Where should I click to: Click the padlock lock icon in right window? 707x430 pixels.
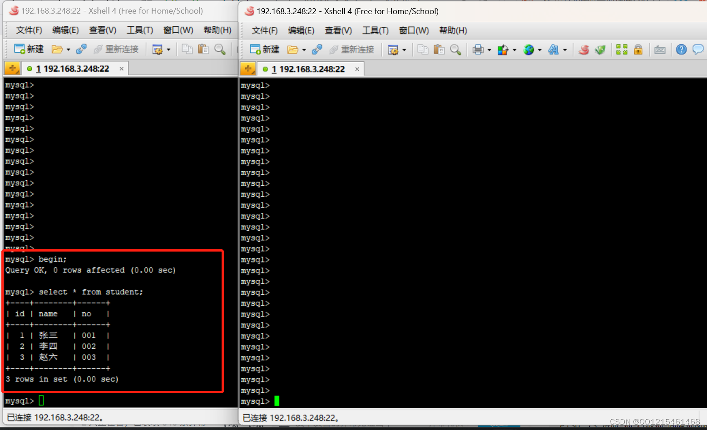tap(638, 49)
